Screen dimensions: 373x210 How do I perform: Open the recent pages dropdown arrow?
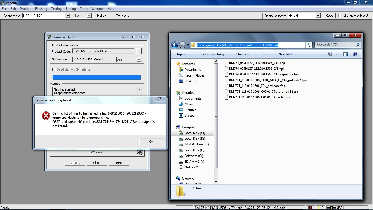188,45
